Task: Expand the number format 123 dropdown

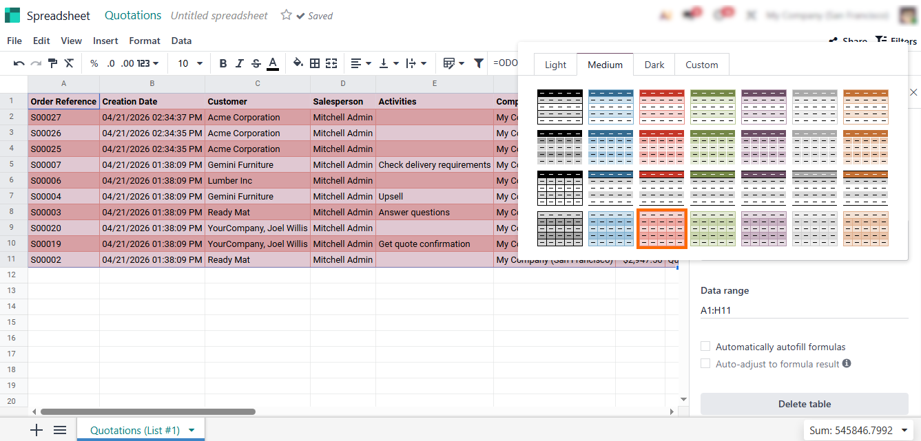Action: [x=148, y=63]
